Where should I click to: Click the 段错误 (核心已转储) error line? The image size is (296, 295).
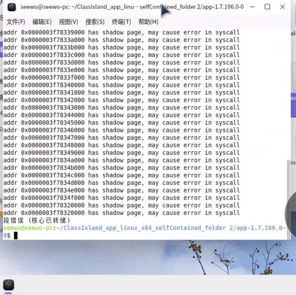point(37,220)
